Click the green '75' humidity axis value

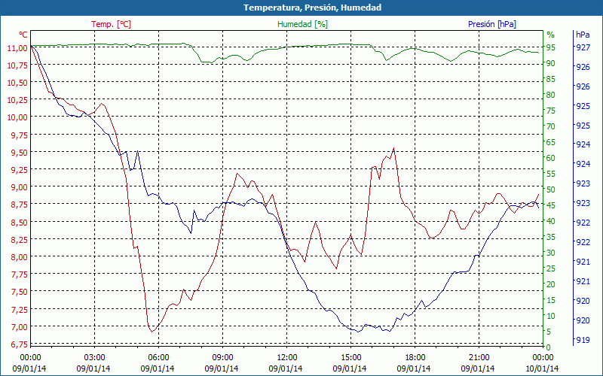click(x=551, y=111)
